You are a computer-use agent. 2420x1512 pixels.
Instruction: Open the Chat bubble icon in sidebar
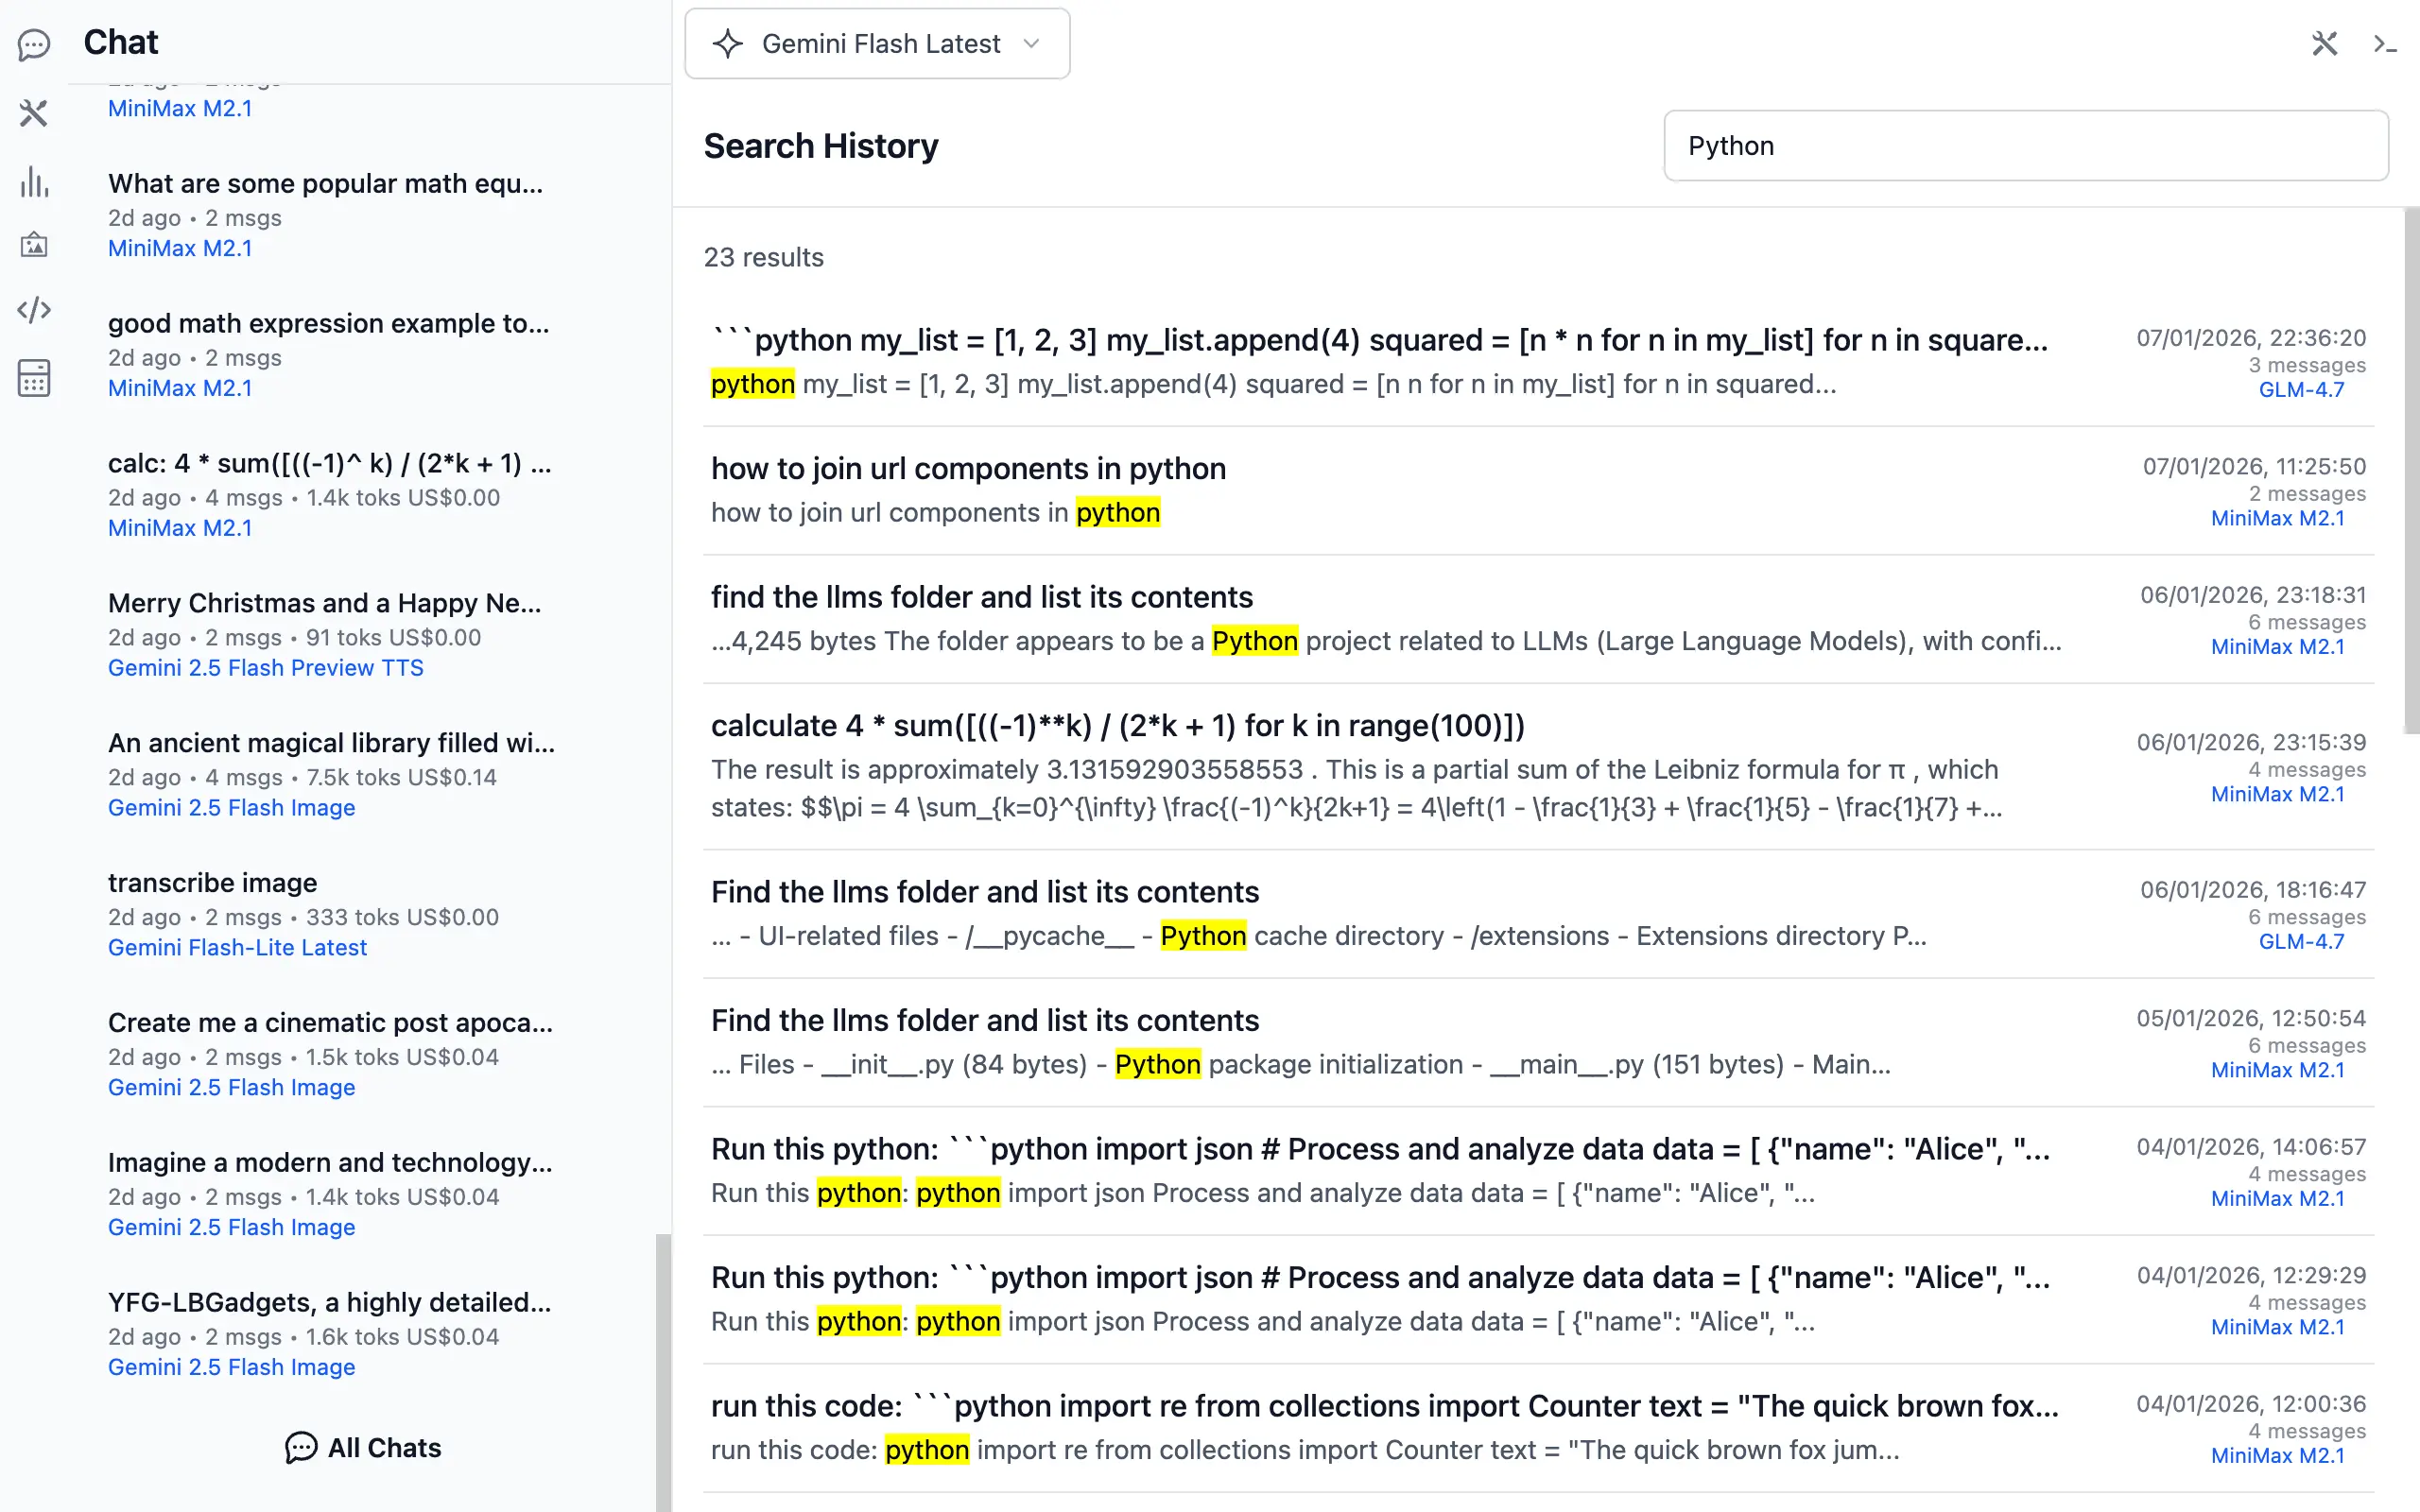(x=33, y=44)
